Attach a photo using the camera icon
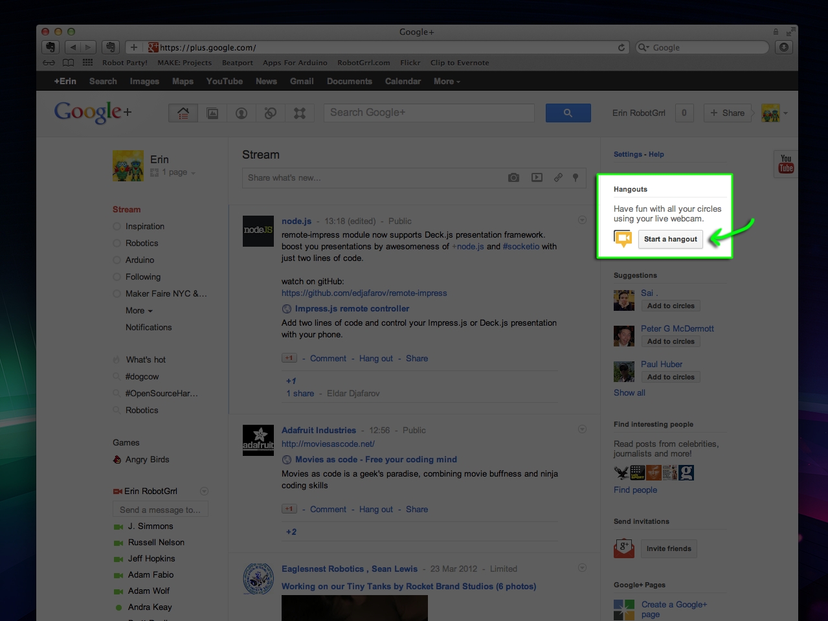The height and width of the screenshot is (621, 828). [x=513, y=177]
